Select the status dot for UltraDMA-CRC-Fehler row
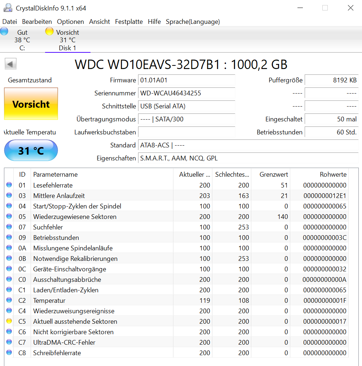This screenshot has width=362, height=366. [x=9, y=342]
